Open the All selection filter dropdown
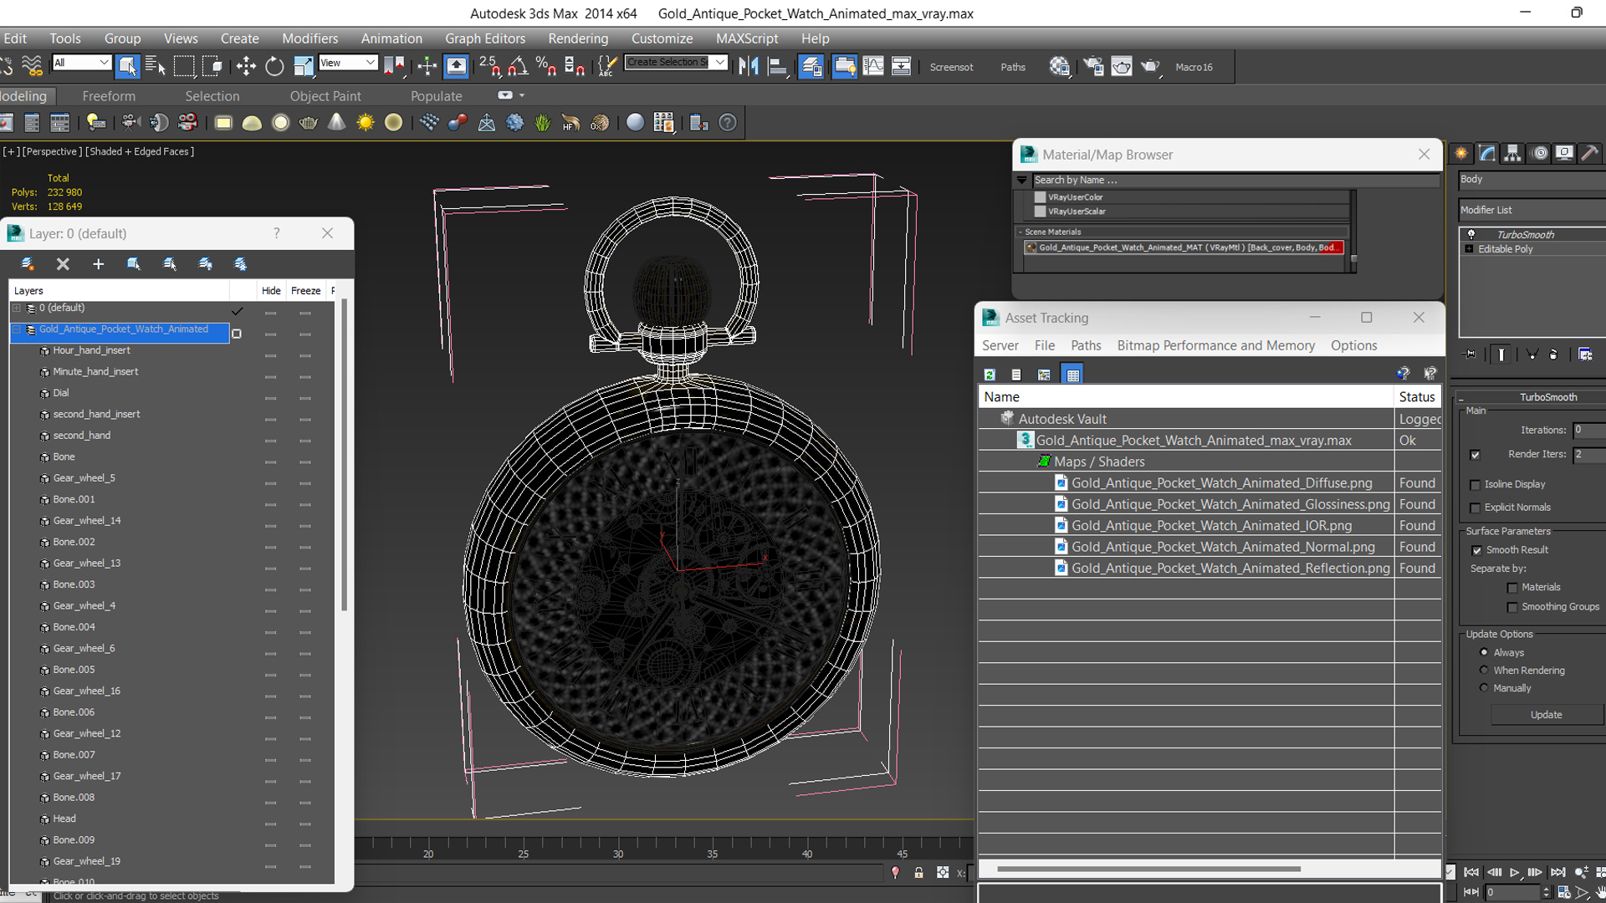The width and height of the screenshot is (1606, 903). [81, 63]
